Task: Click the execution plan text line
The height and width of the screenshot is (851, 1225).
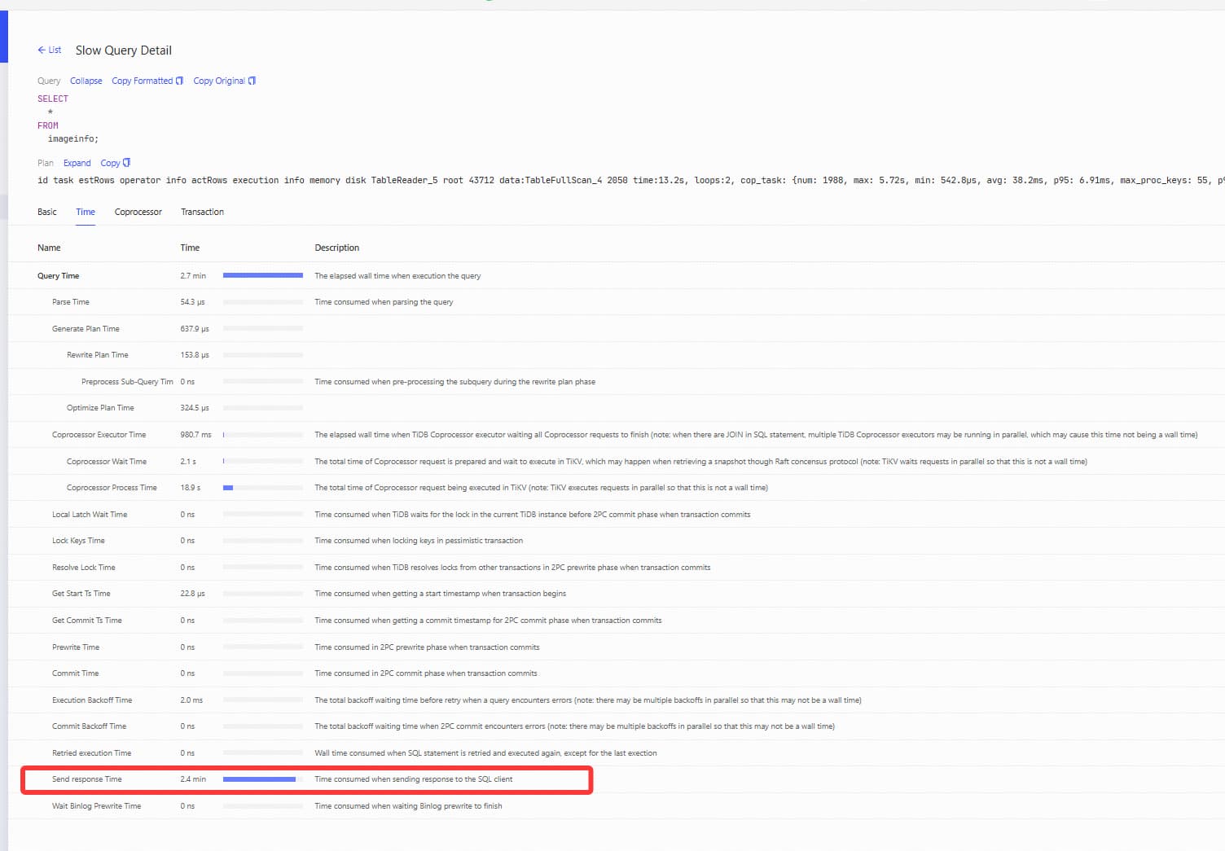Action: (x=631, y=181)
